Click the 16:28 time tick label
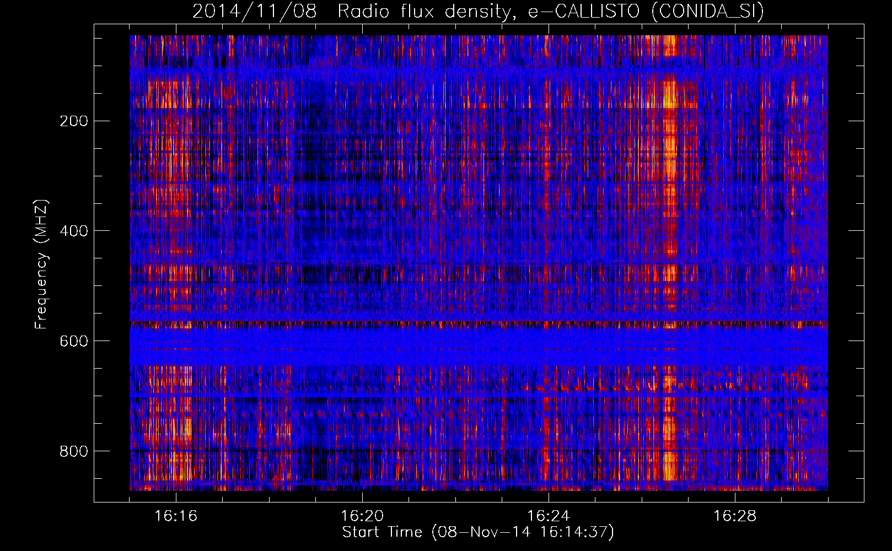 [735, 516]
